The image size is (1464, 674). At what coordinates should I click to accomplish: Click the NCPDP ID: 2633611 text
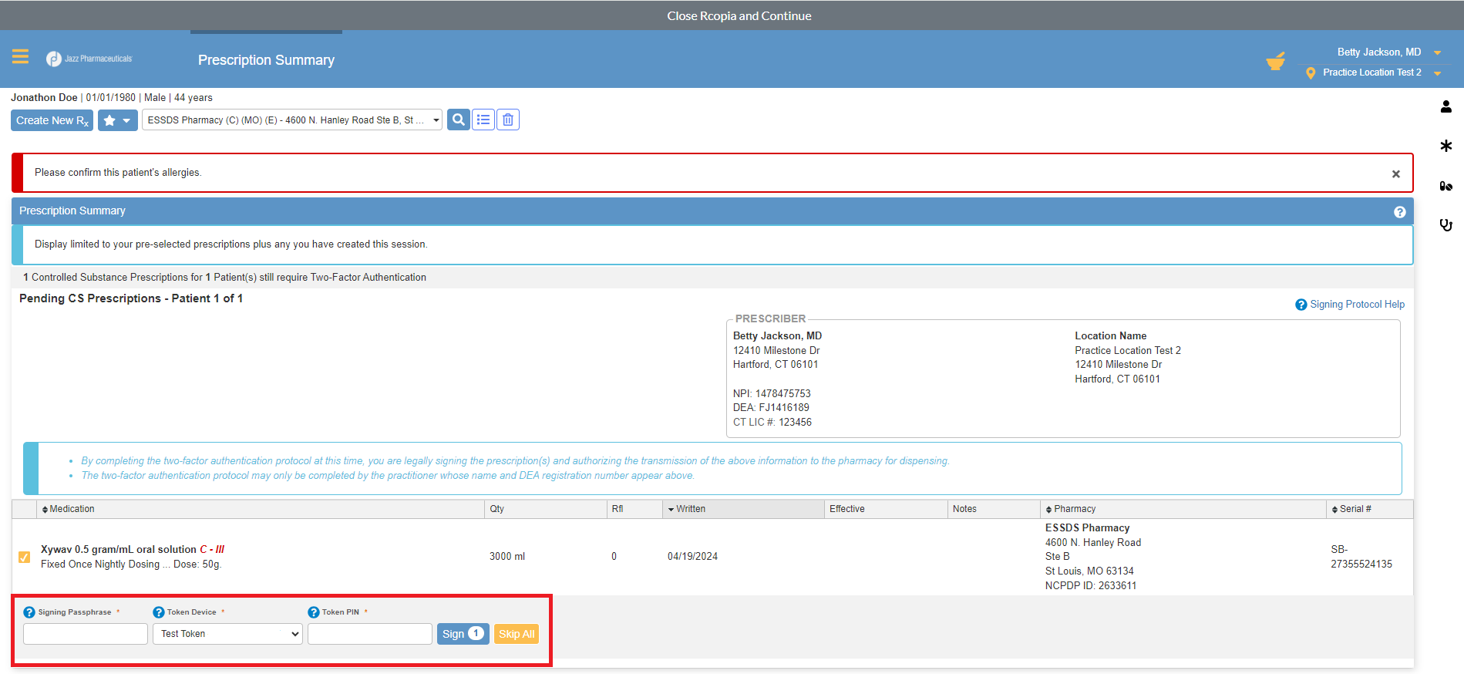pos(1091,586)
